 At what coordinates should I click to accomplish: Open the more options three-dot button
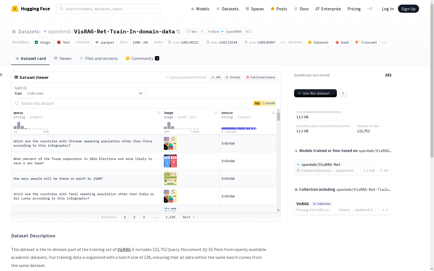click(x=343, y=93)
